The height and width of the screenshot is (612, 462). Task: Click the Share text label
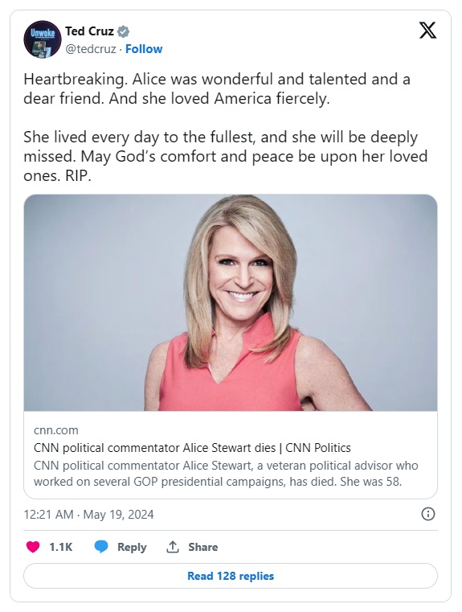pyautogui.click(x=202, y=547)
